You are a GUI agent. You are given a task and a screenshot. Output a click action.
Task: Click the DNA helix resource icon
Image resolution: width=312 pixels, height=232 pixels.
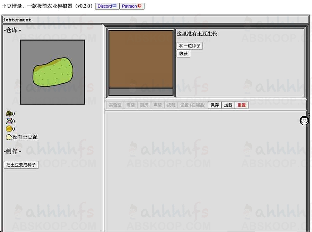pos(9,121)
